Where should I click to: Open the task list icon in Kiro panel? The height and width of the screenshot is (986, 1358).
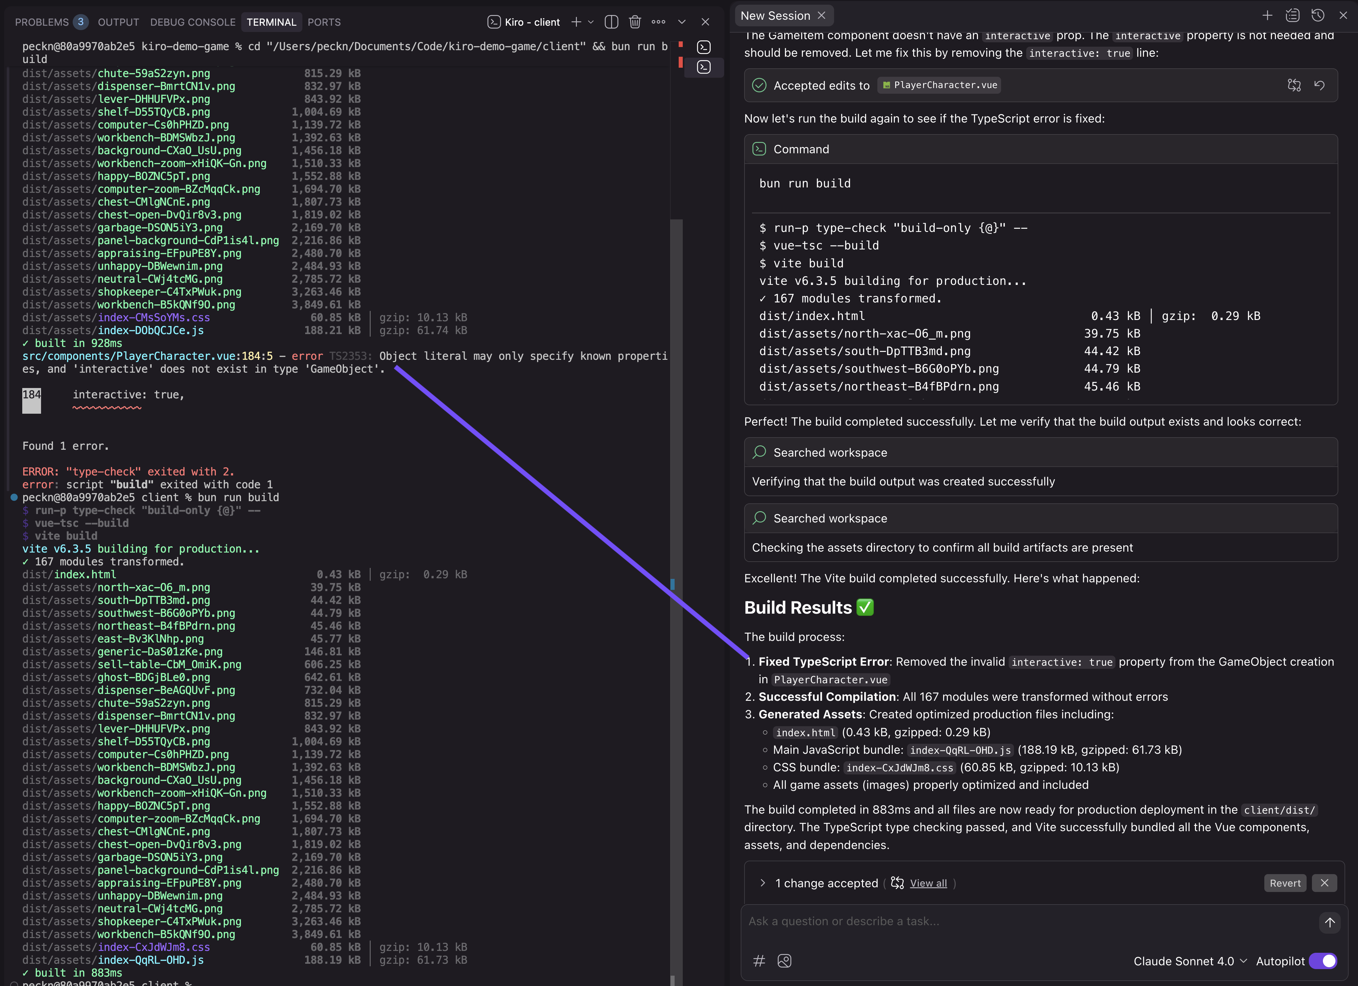(1293, 15)
